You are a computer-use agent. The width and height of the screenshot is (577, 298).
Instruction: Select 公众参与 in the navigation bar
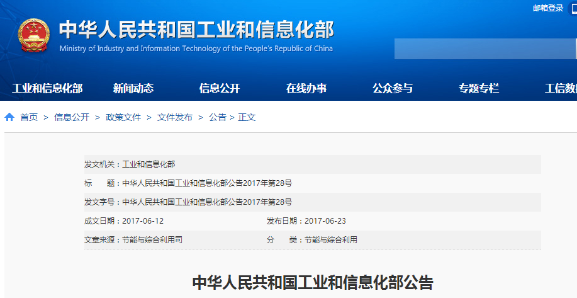393,88
